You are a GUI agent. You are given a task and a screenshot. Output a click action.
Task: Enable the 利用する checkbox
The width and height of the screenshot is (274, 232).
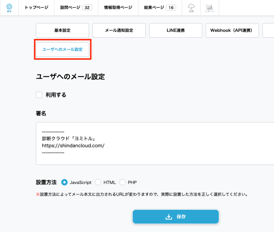(39, 95)
